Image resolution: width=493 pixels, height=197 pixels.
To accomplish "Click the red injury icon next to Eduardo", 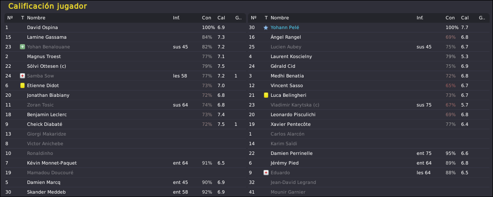I will [266, 173].
